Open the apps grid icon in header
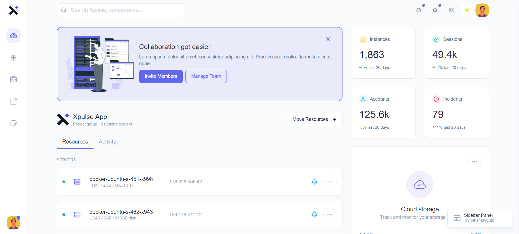The image size is (519, 234). (x=451, y=10)
